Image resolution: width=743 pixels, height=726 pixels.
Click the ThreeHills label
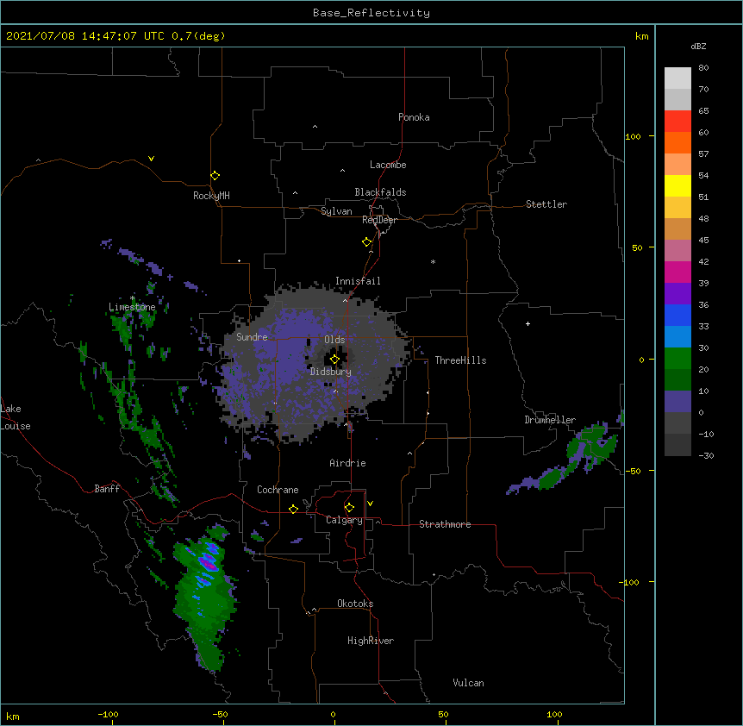(460, 360)
